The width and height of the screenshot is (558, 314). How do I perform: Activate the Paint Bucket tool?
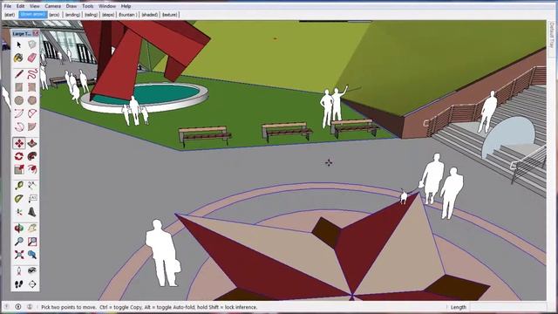(19, 58)
